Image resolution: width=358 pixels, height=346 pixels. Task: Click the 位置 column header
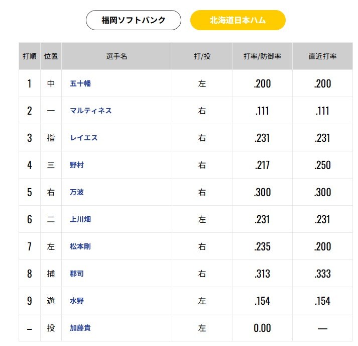(51, 56)
